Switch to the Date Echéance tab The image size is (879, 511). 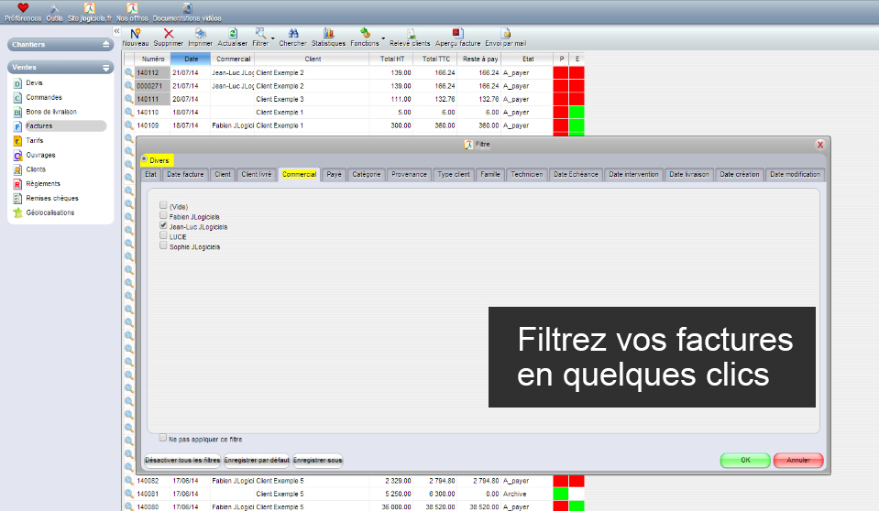[576, 175]
